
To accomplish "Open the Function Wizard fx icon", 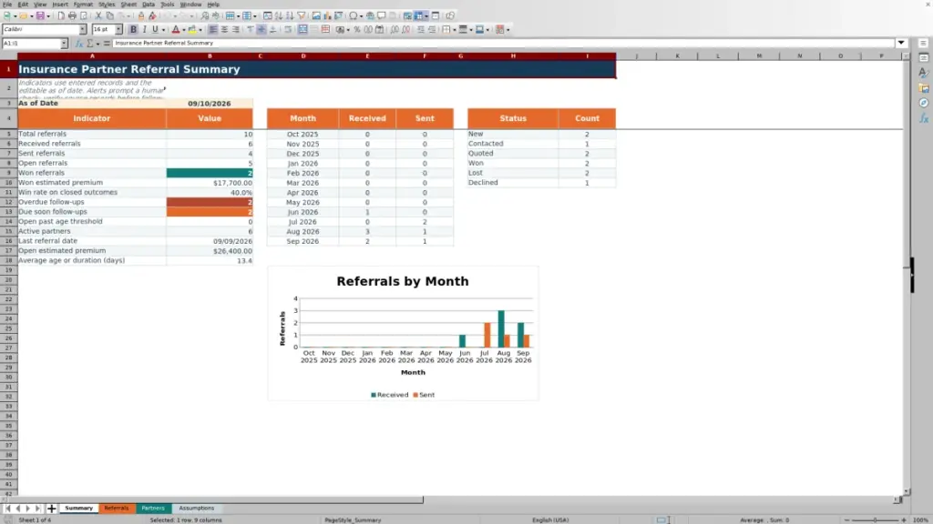I will tap(79, 44).
